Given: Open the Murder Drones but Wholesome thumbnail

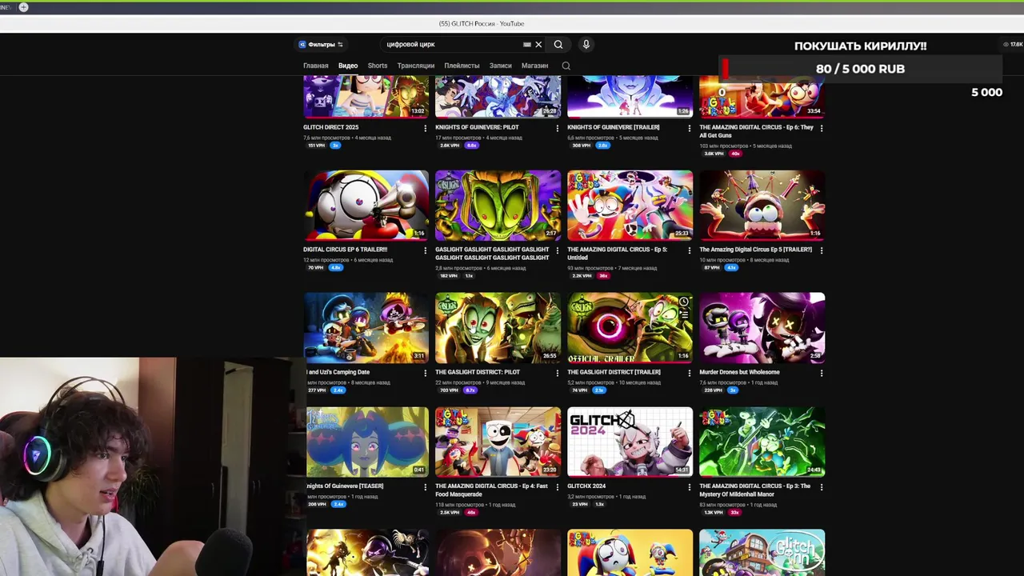Looking at the screenshot, I should pos(762,327).
